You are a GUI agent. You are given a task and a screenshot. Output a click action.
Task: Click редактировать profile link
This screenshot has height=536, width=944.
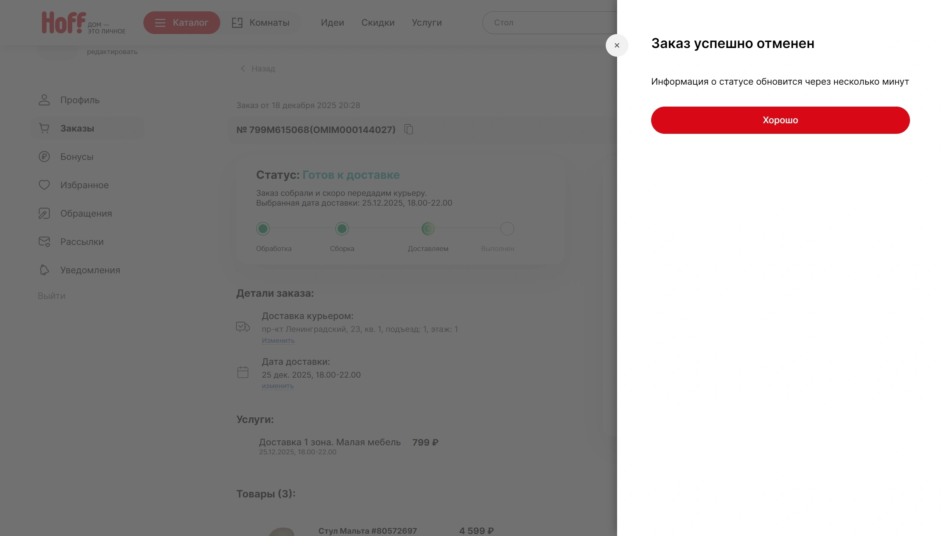coord(112,52)
